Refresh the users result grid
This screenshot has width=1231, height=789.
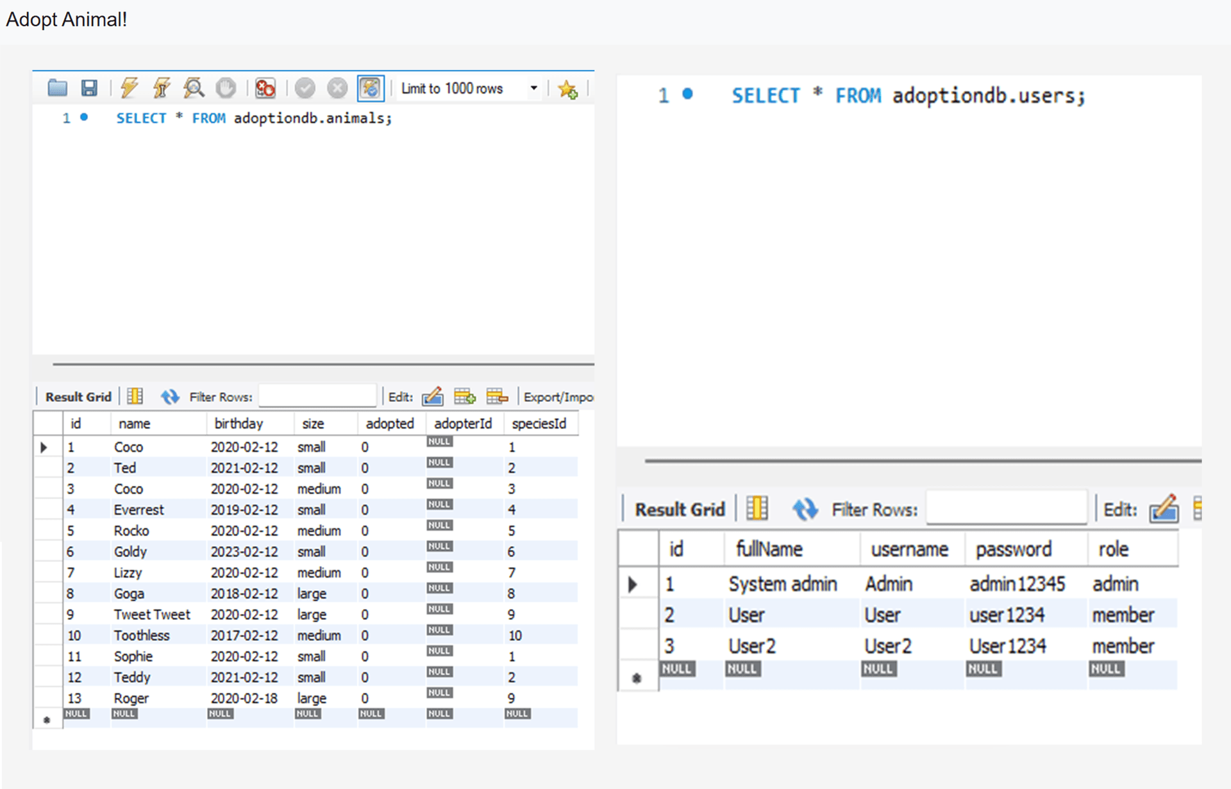pos(805,510)
